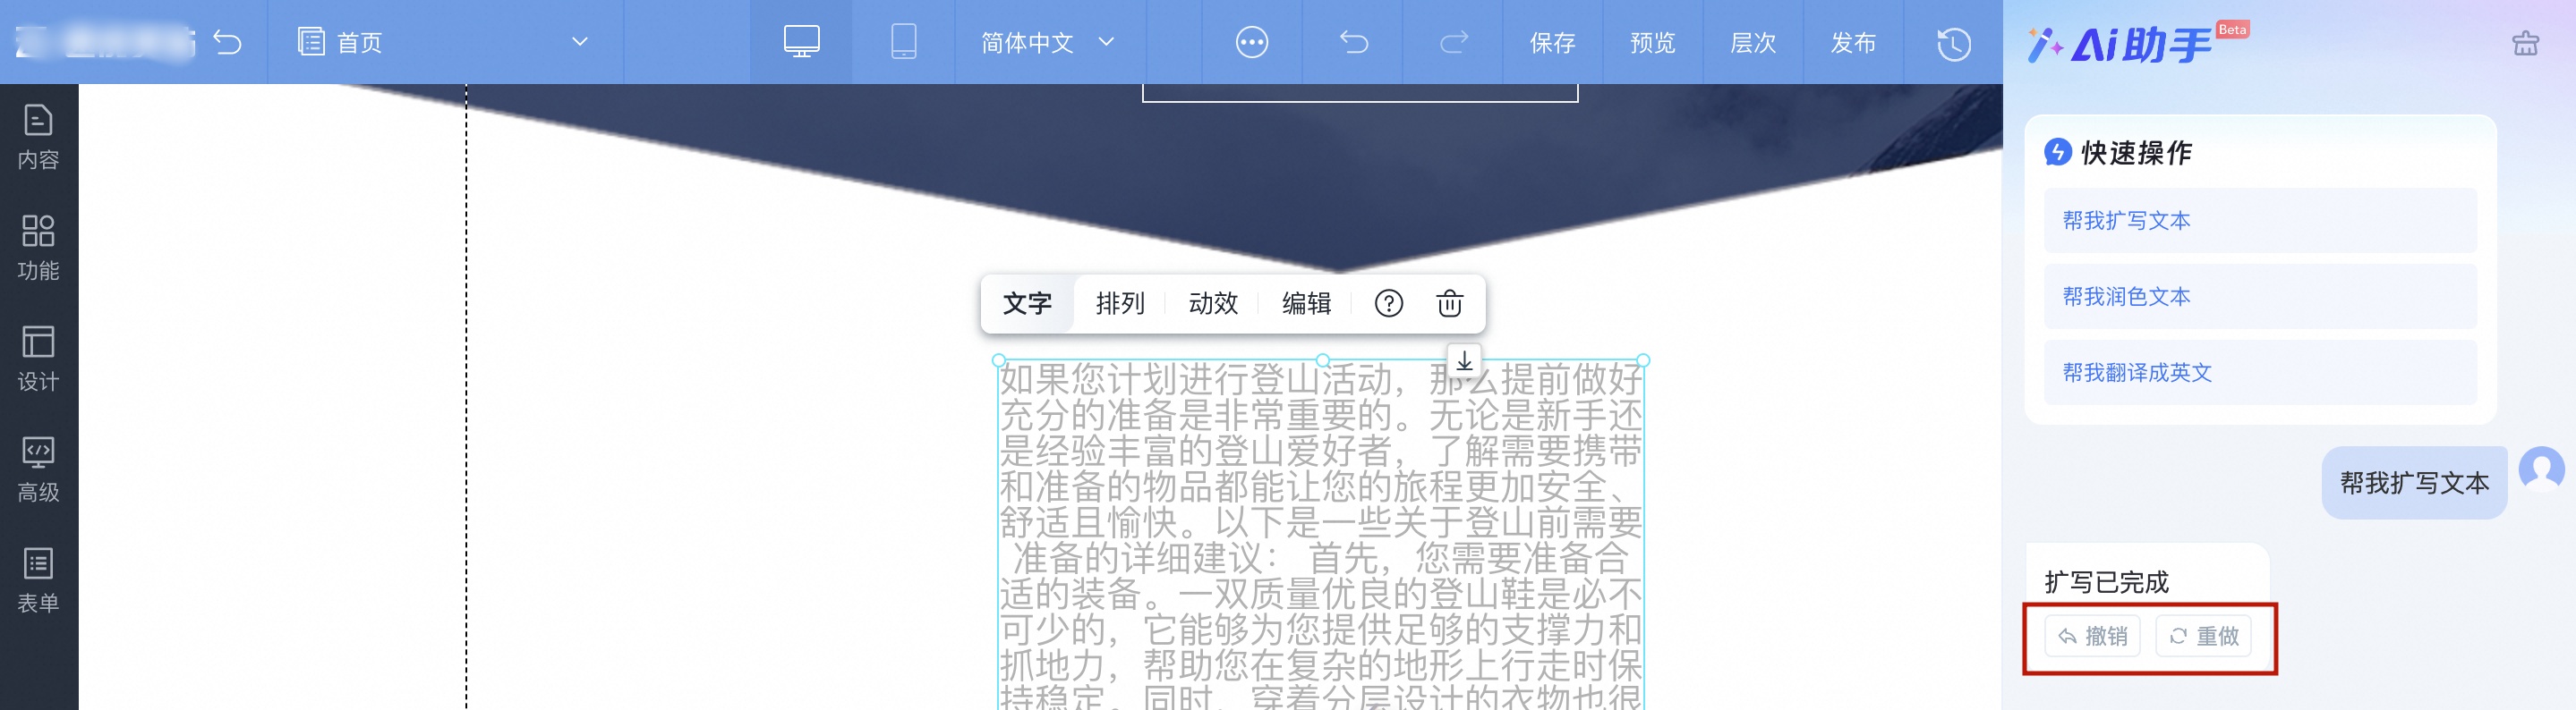This screenshot has height=710, width=2576.
Task: Open the 层次 layers panel
Action: pos(1752,42)
